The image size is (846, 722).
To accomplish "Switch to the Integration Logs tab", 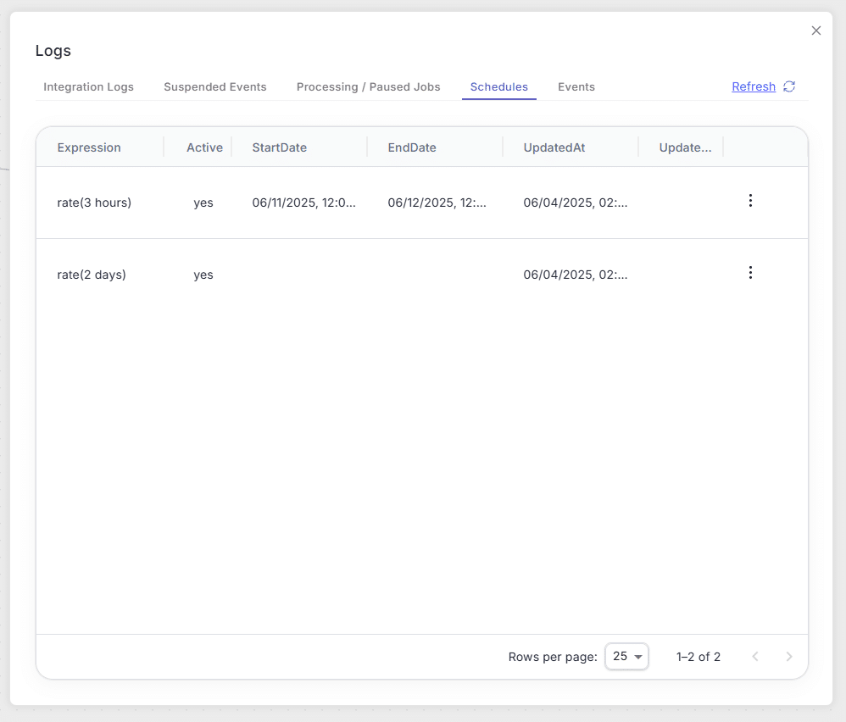I will click(x=88, y=86).
